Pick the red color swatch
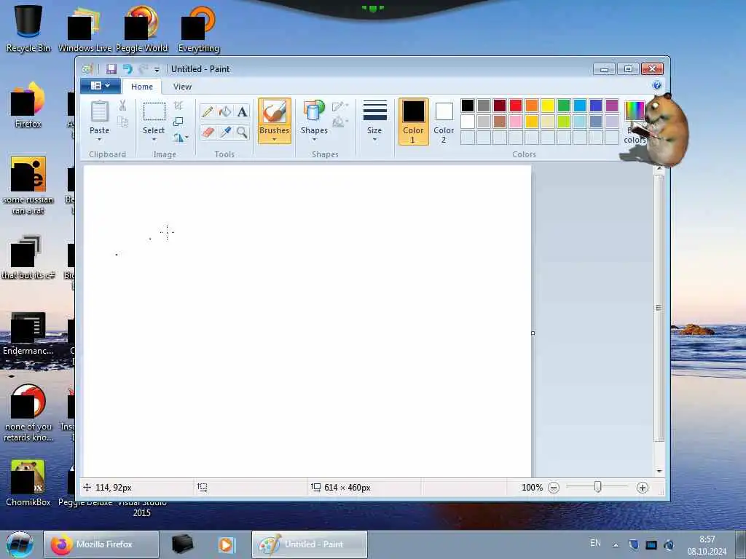 coord(516,106)
